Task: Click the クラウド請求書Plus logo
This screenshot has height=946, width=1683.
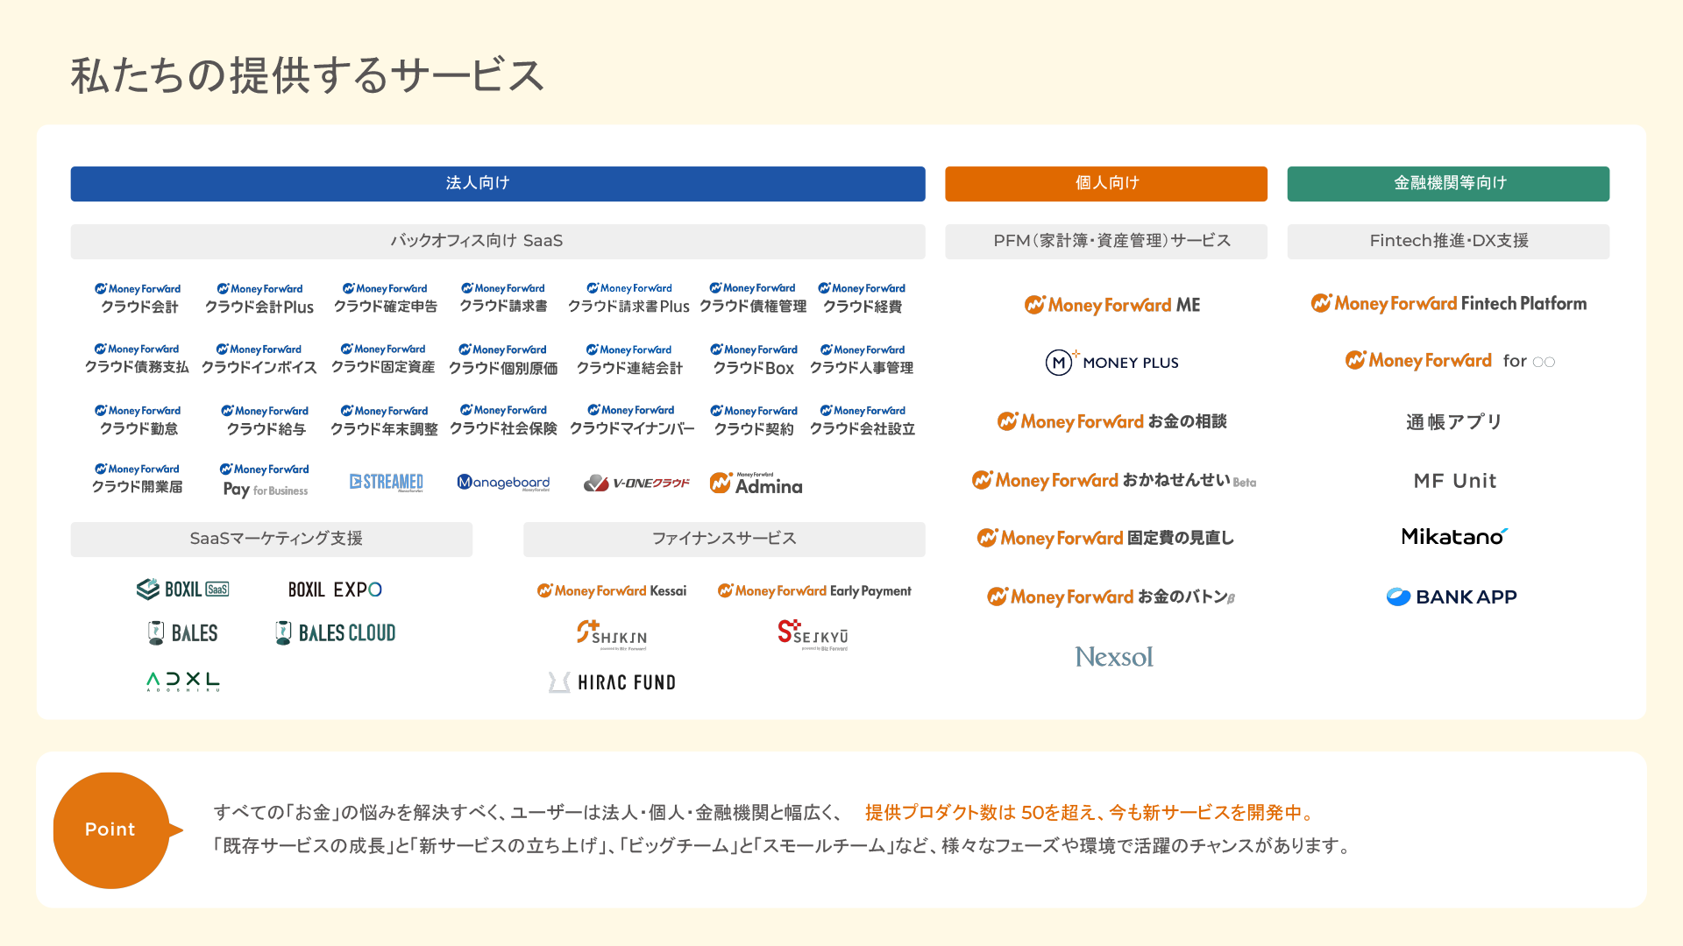Action: [628, 298]
